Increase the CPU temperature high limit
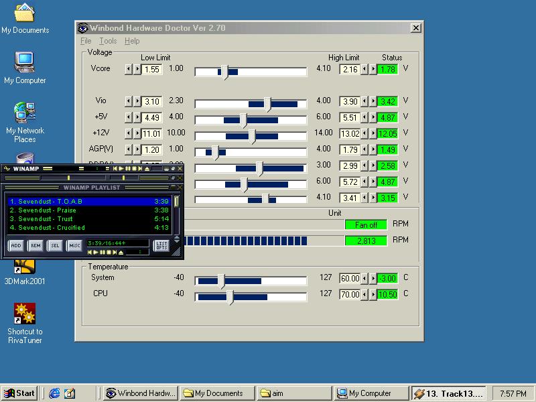This screenshot has width=536, height=402. tap(373, 294)
